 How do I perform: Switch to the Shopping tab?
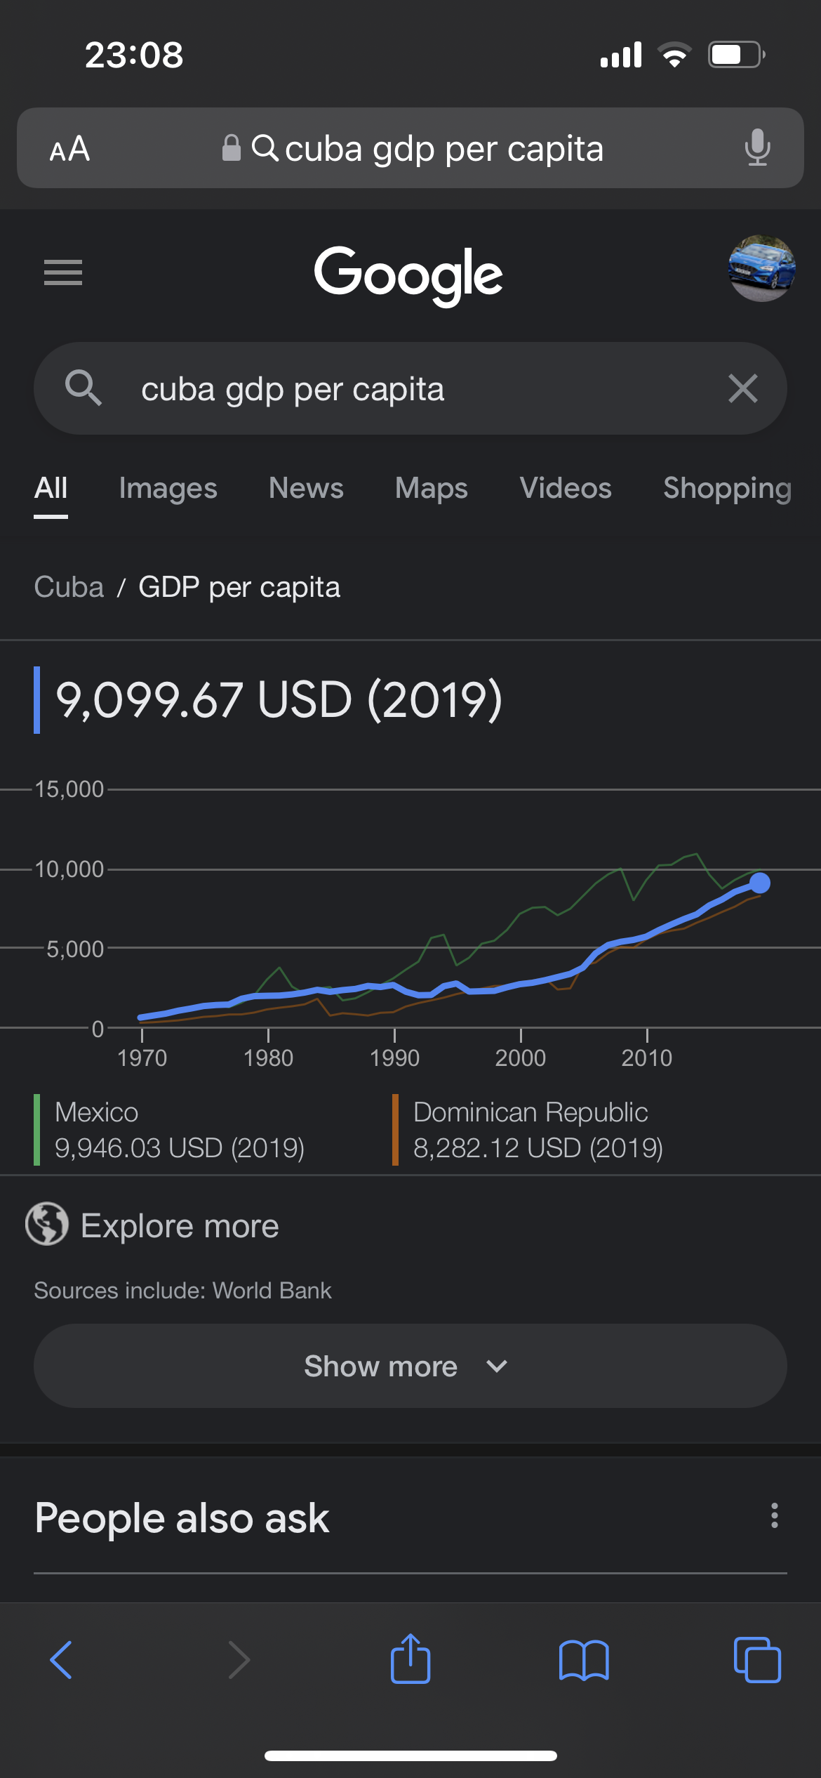click(x=728, y=489)
